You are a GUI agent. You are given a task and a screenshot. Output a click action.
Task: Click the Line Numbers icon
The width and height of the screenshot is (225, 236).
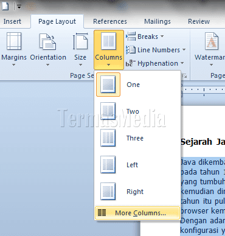[131, 50]
